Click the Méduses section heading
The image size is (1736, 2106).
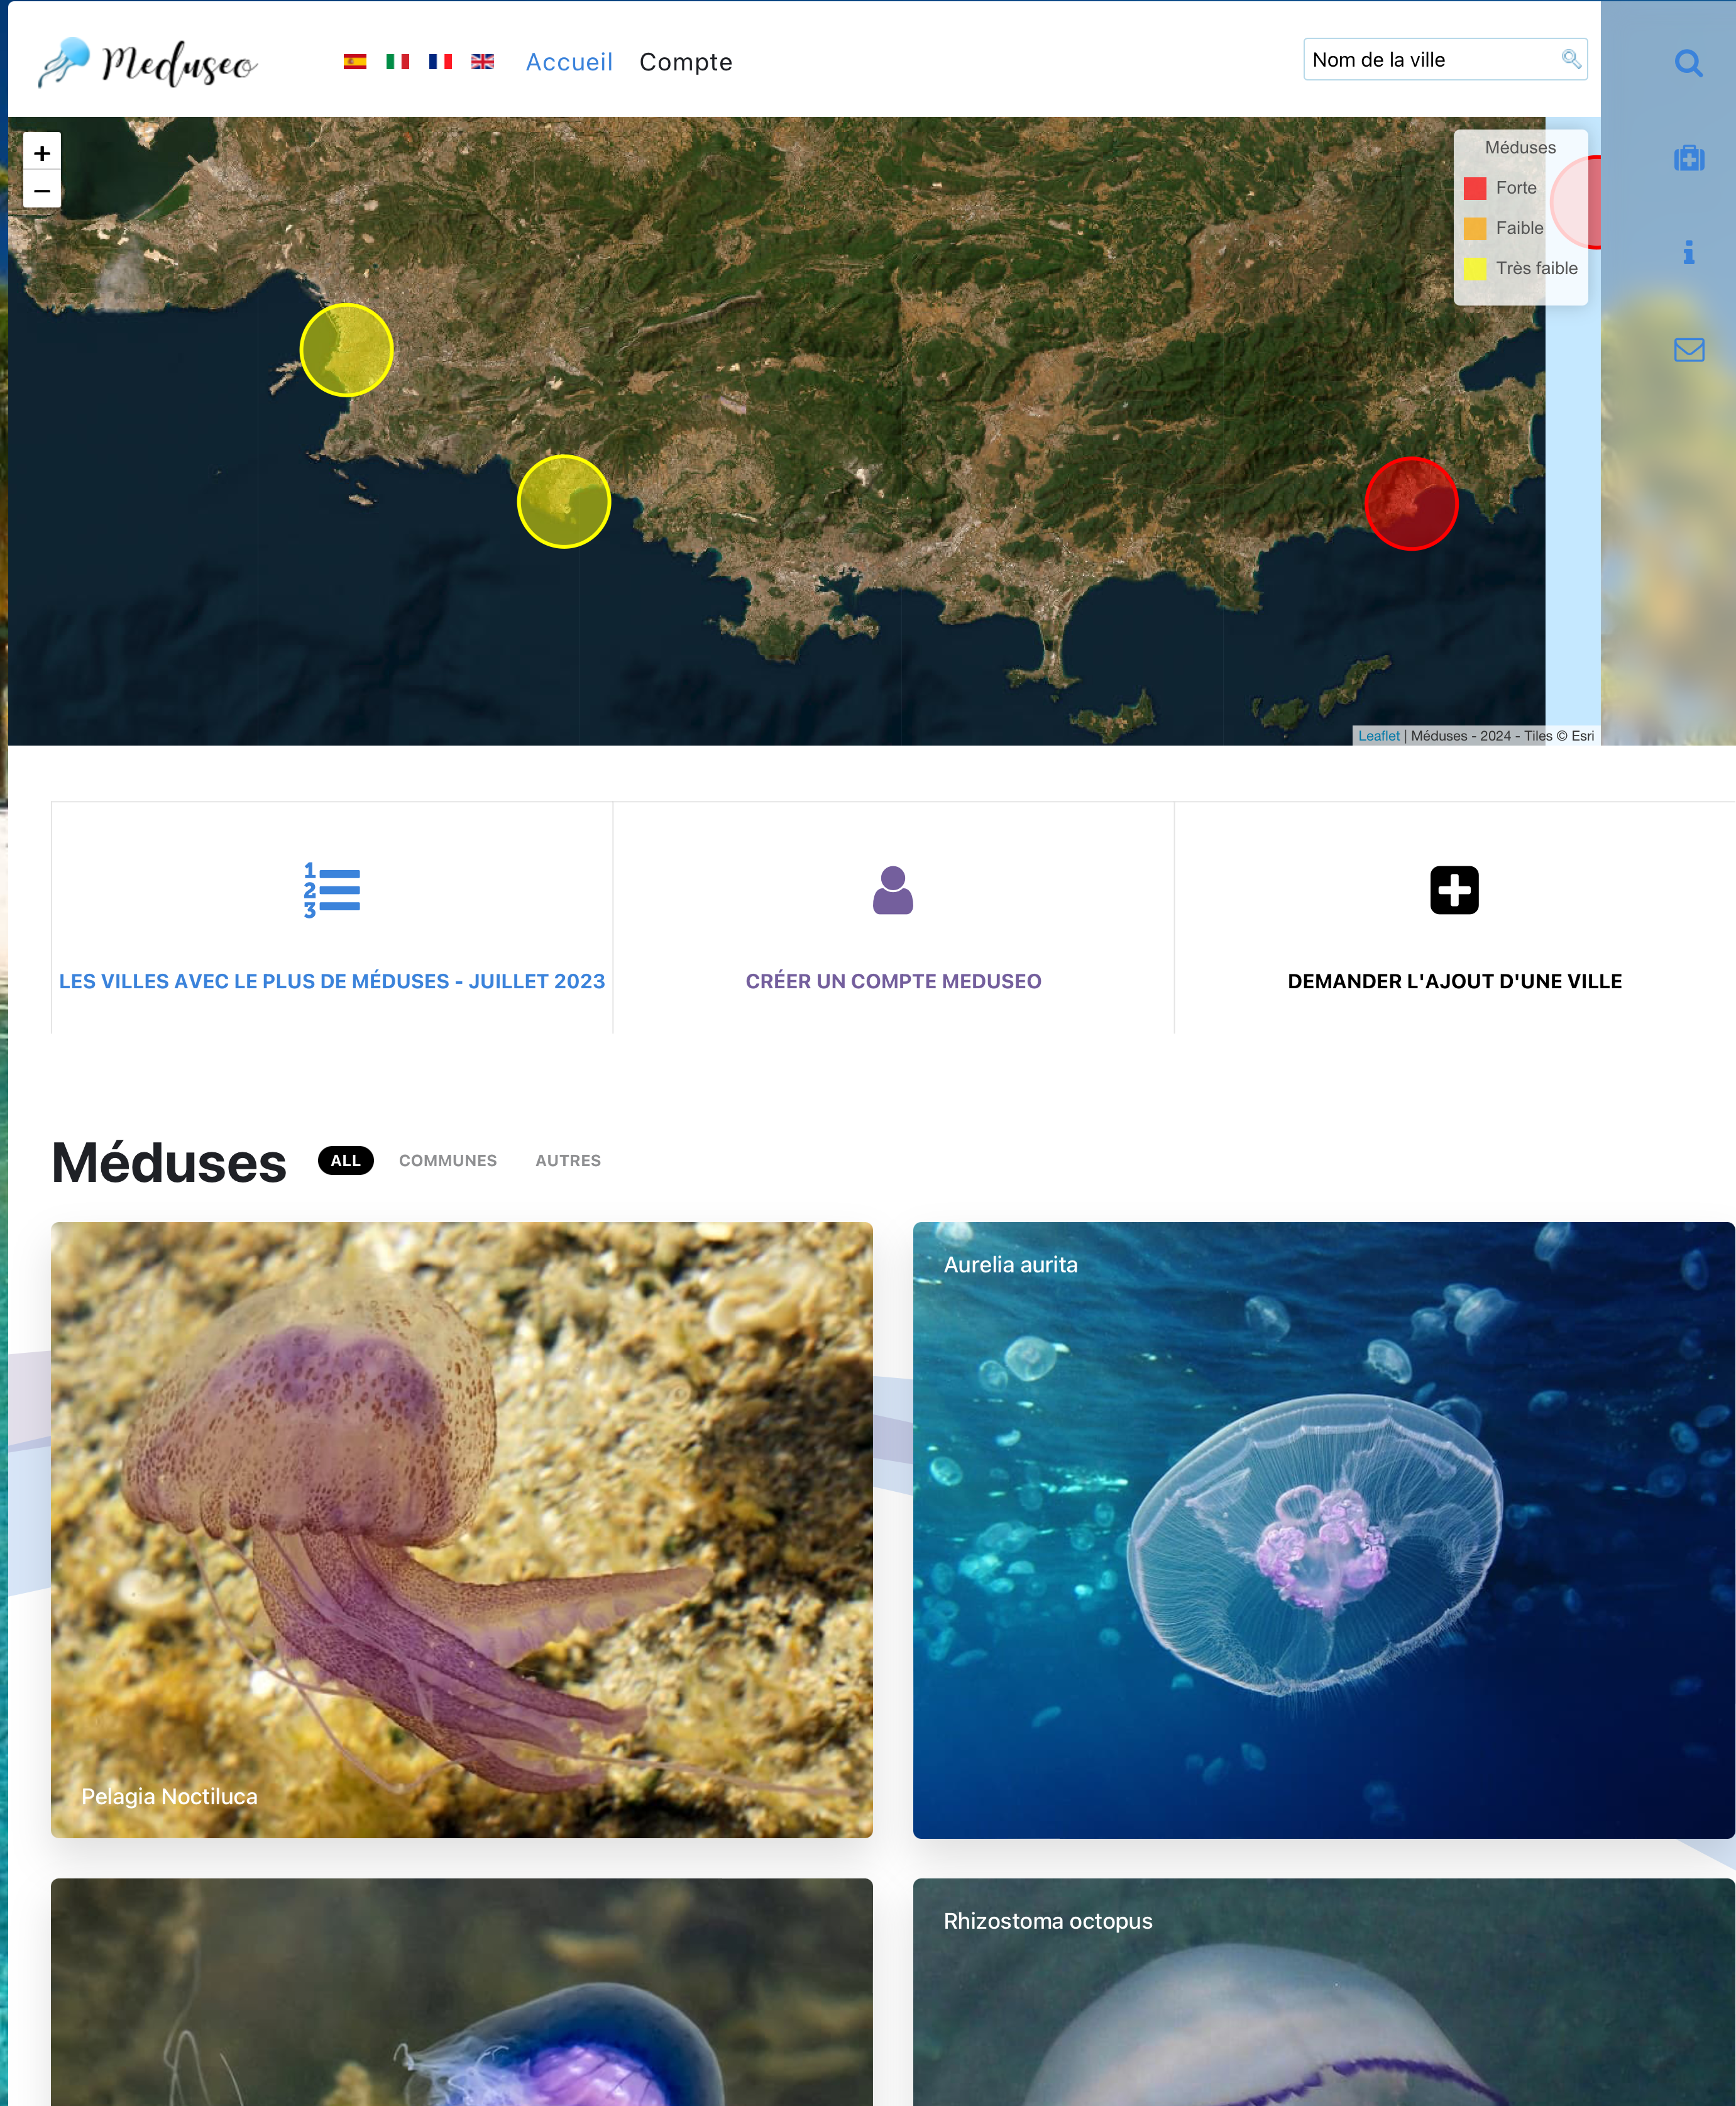click(169, 1163)
